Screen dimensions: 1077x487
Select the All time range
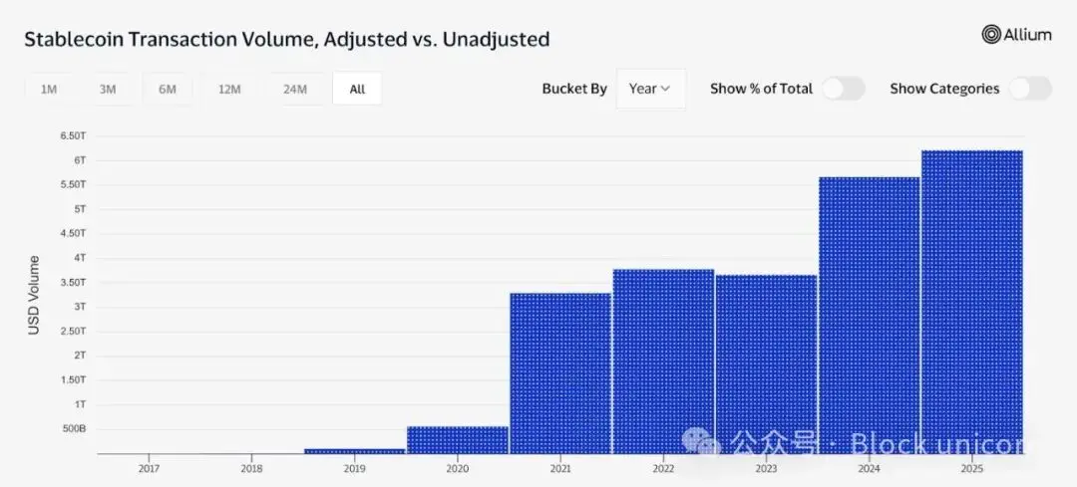point(357,90)
